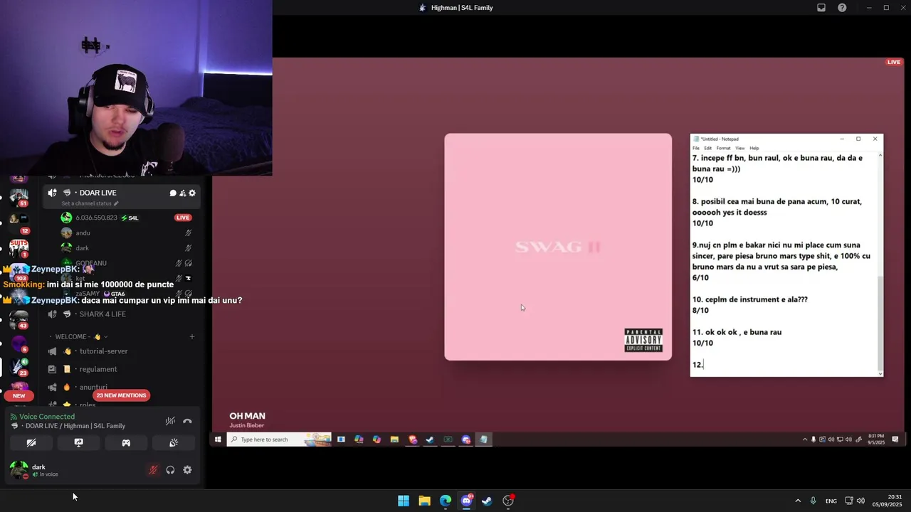Join the DOAR LIVE voice channel
Viewport: 911px width, 512px height.
click(98, 193)
